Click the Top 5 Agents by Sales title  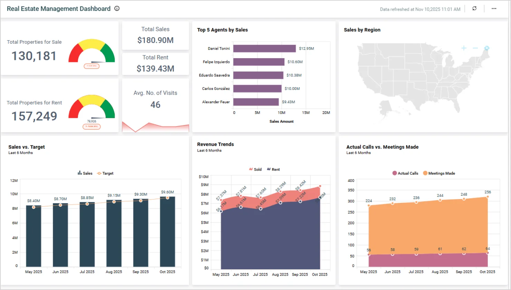(x=222, y=30)
